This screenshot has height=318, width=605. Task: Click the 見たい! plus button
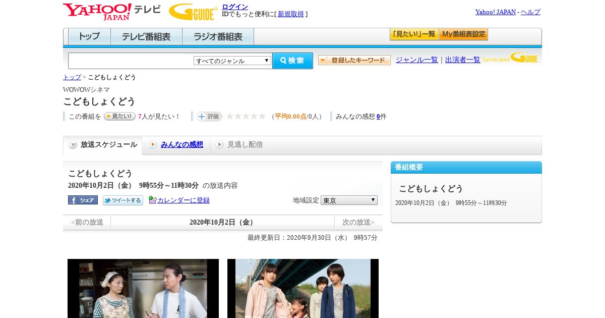coord(119,116)
